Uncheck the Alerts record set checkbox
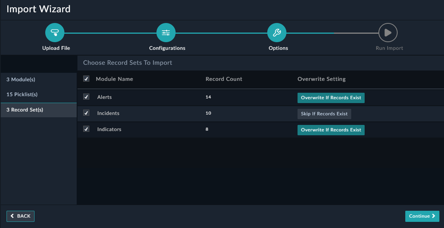444x228 pixels. 86,97
